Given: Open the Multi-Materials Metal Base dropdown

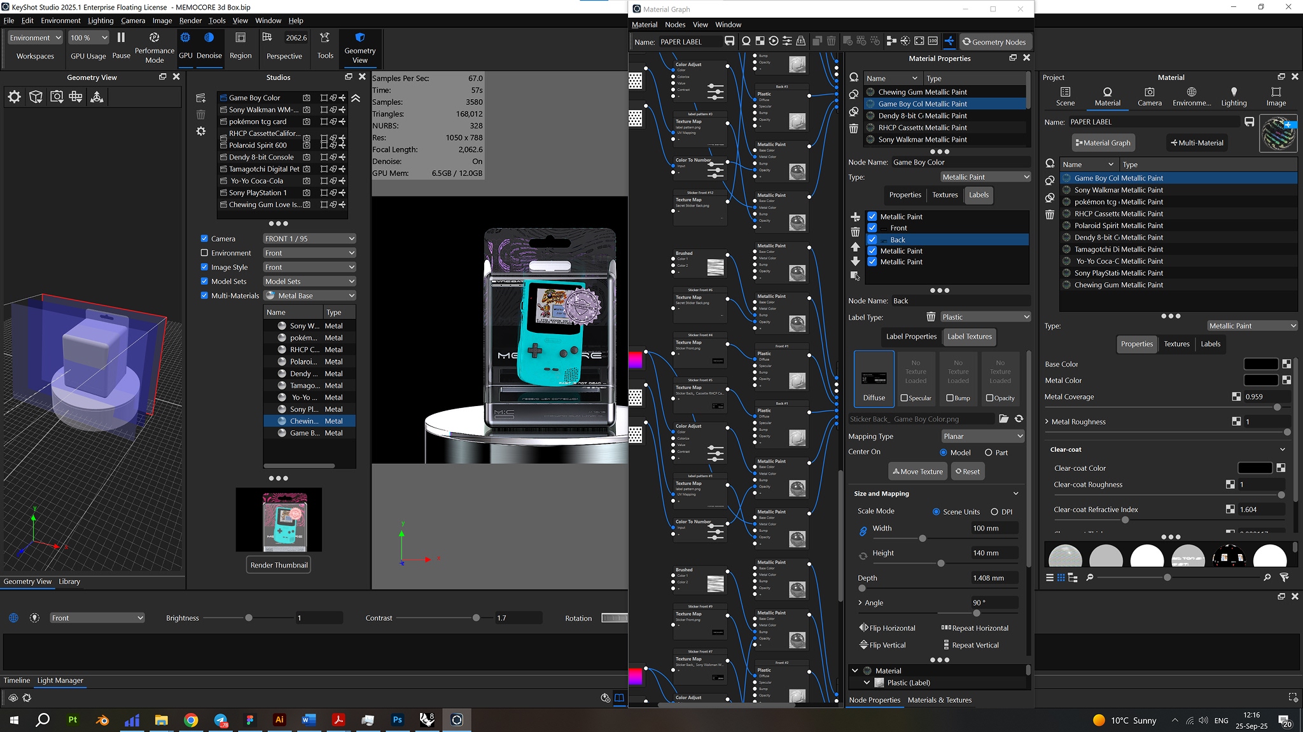Looking at the screenshot, I should 309,295.
